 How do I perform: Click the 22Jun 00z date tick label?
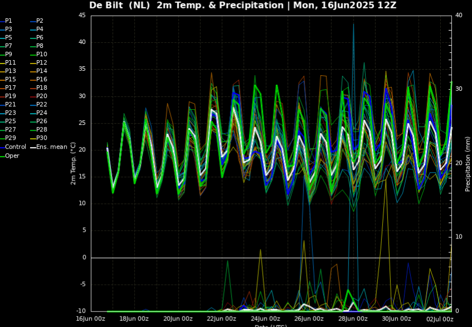(x=221, y=319)
